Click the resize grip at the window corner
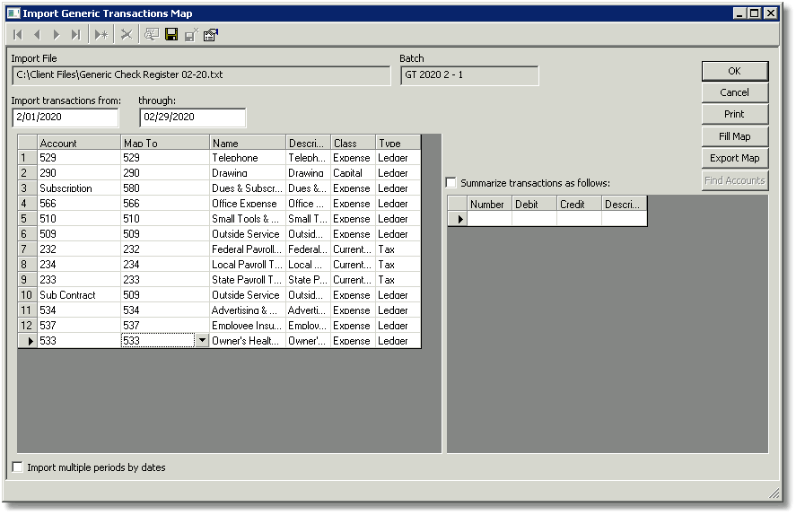796x515 pixels. 774,493
